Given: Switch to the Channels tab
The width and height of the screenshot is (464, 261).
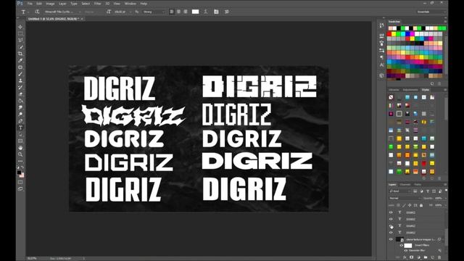Looking at the screenshot, I should tap(405, 184).
